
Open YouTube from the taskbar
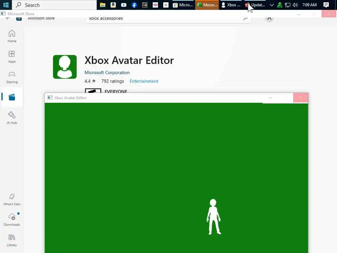click(x=124, y=5)
